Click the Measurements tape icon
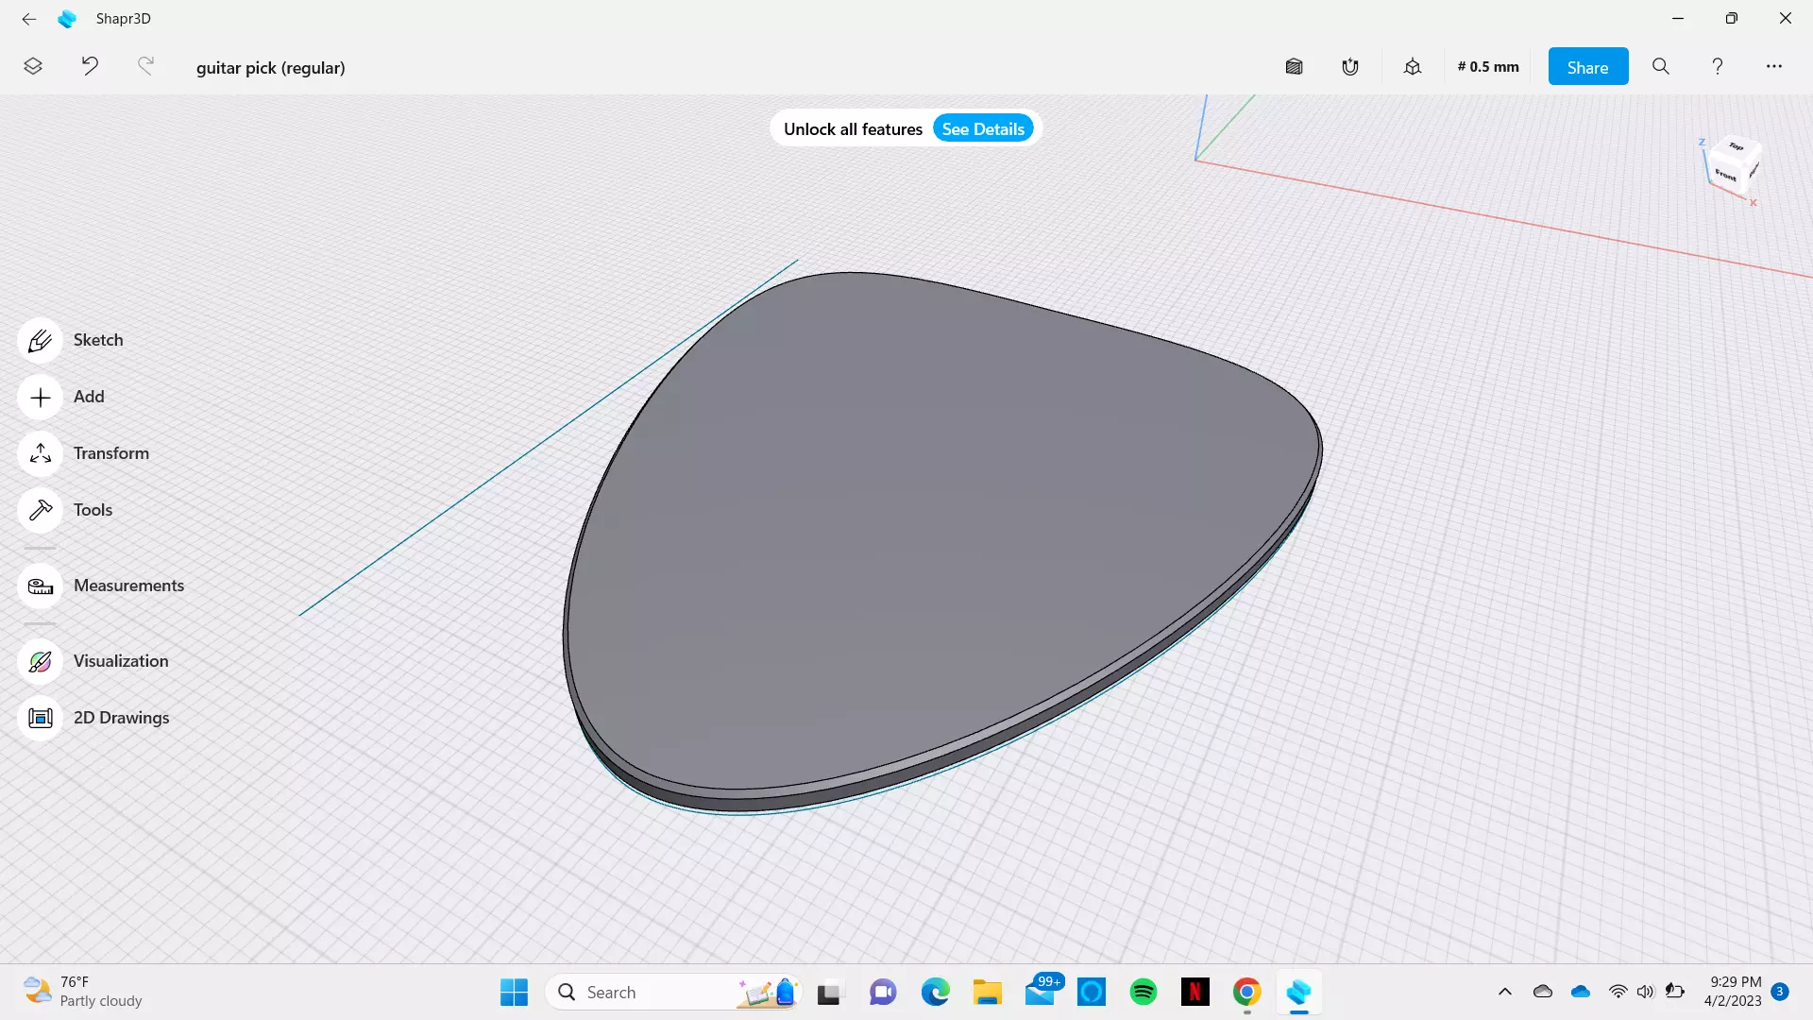 pos(40,586)
